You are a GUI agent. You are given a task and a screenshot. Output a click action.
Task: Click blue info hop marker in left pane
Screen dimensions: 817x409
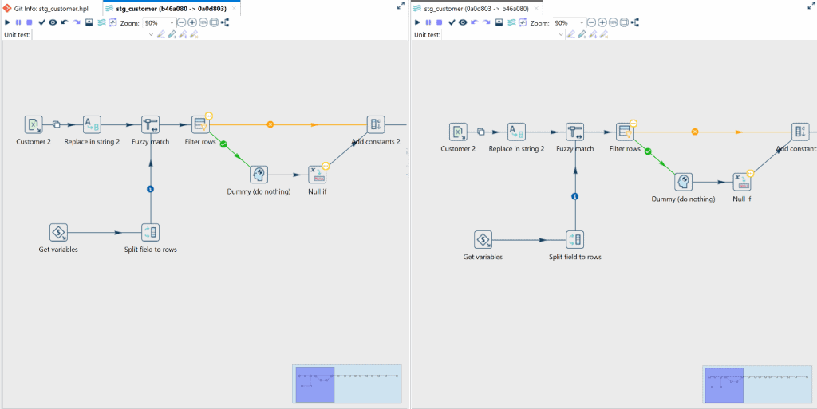point(151,189)
